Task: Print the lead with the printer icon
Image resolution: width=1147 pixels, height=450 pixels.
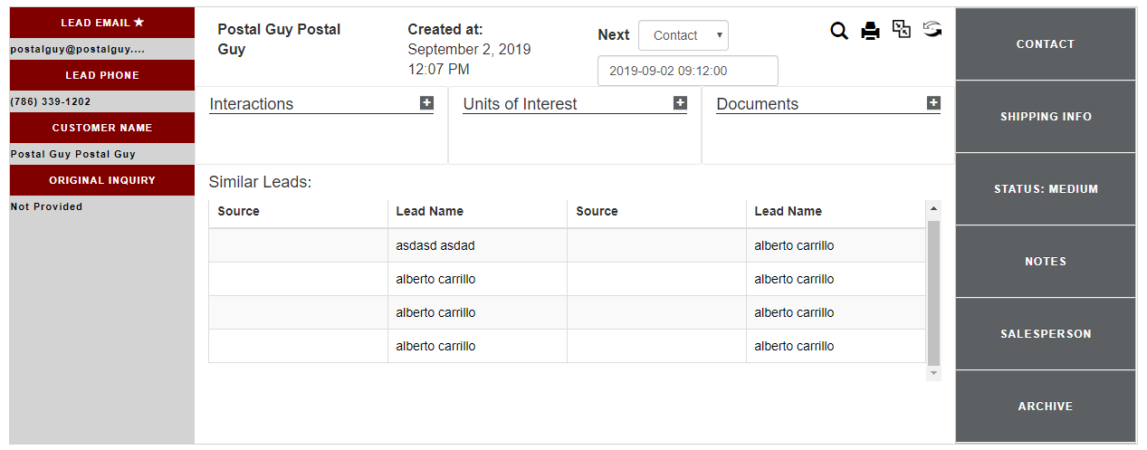Action: [870, 32]
